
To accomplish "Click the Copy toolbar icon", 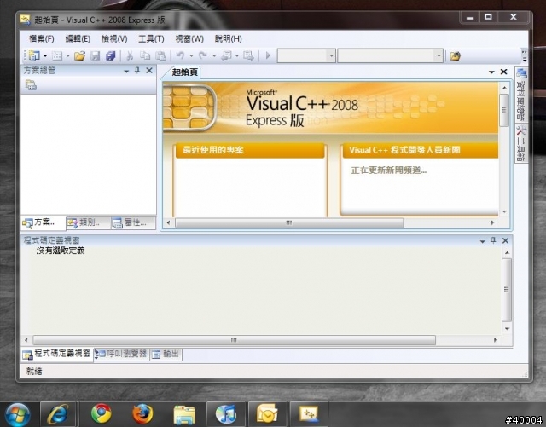I will point(145,55).
